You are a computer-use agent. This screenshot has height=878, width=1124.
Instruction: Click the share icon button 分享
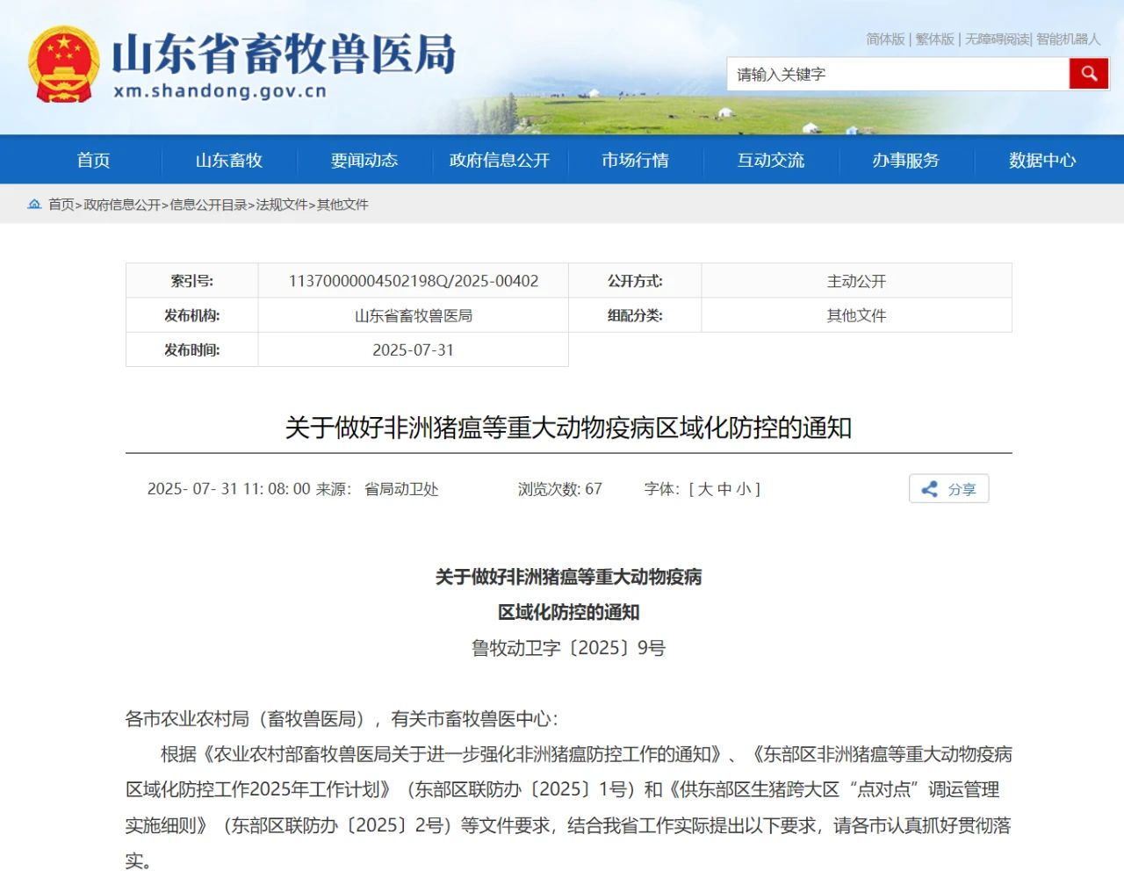pyautogui.click(x=948, y=489)
